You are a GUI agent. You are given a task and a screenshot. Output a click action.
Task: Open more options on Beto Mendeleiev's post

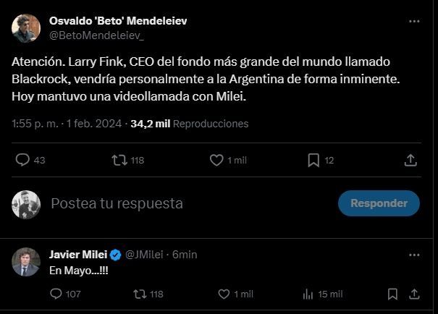pyautogui.click(x=413, y=22)
